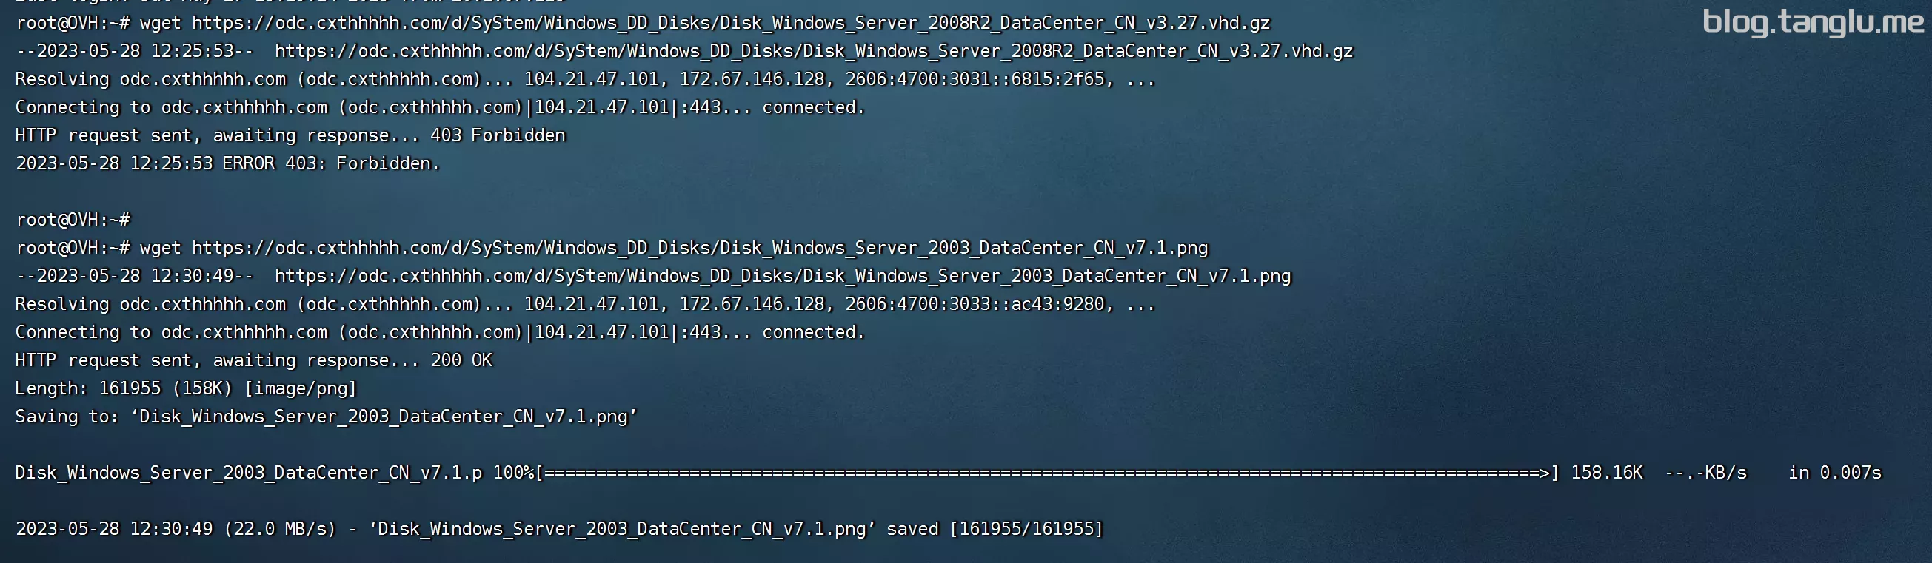Click the IPv6 address ending in 6815:2f65
Viewport: 1932px width, 563px height.
pos(975,79)
